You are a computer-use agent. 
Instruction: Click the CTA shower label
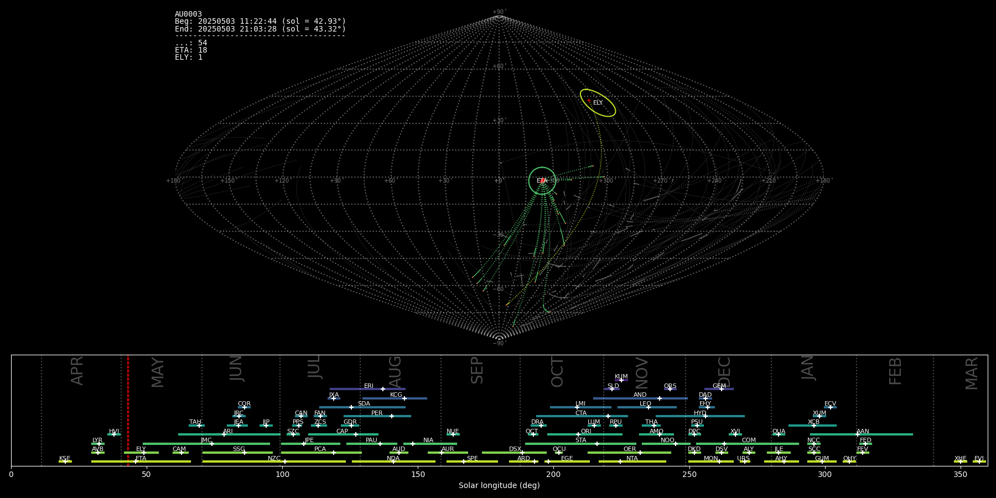580,413
